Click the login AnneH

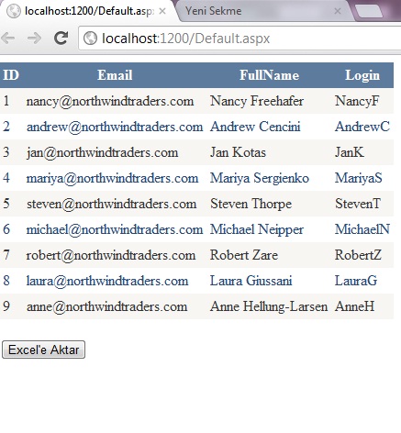pos(354,306)
